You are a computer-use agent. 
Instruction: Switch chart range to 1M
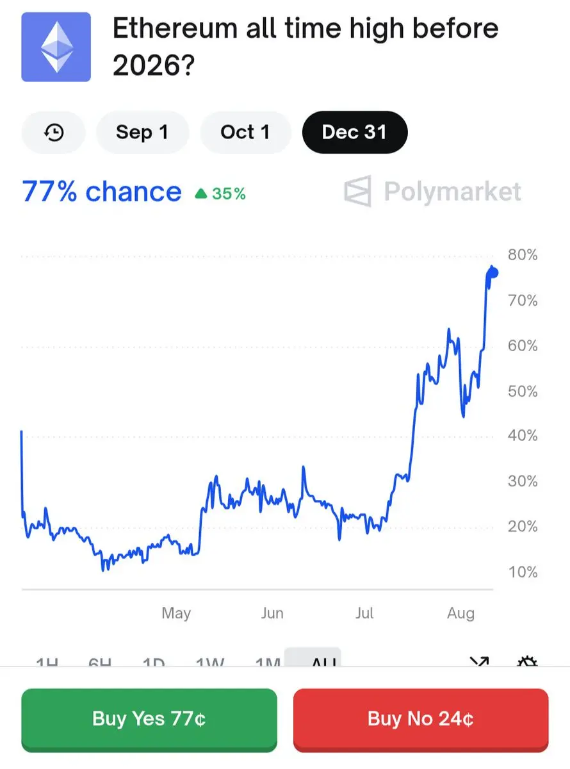(268, 661)
